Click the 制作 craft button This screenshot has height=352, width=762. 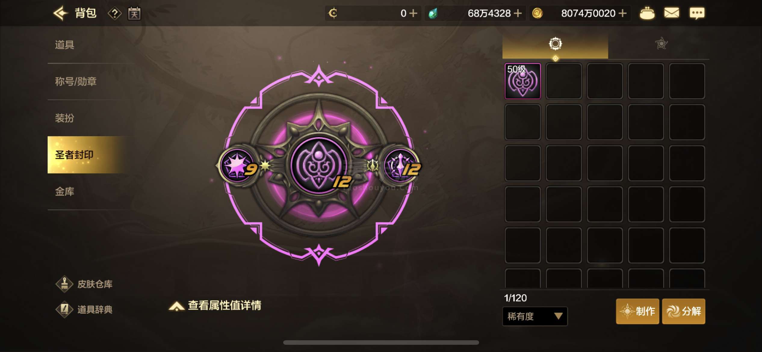point(637,311)
